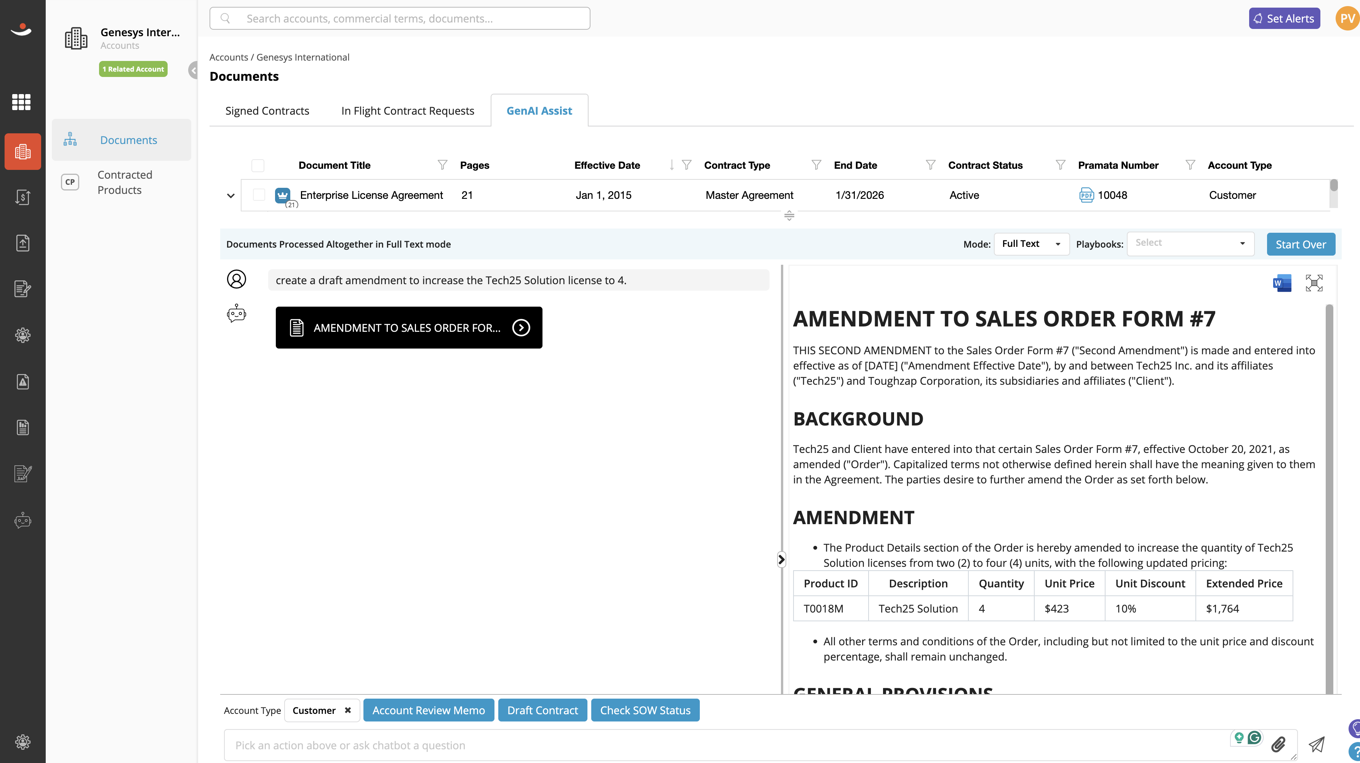The width and height of the screenshot is (1360, 763).
Task: Switch to the Signed Contracts tab
Action: 267,111
